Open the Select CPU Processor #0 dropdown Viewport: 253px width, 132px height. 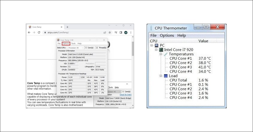tap(76, 48)
